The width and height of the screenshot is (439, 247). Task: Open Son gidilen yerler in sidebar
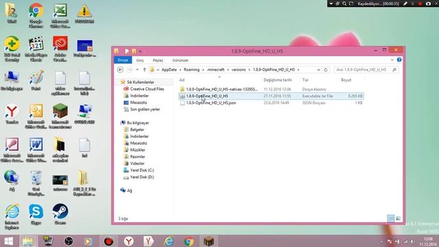(x=142, y=109)
